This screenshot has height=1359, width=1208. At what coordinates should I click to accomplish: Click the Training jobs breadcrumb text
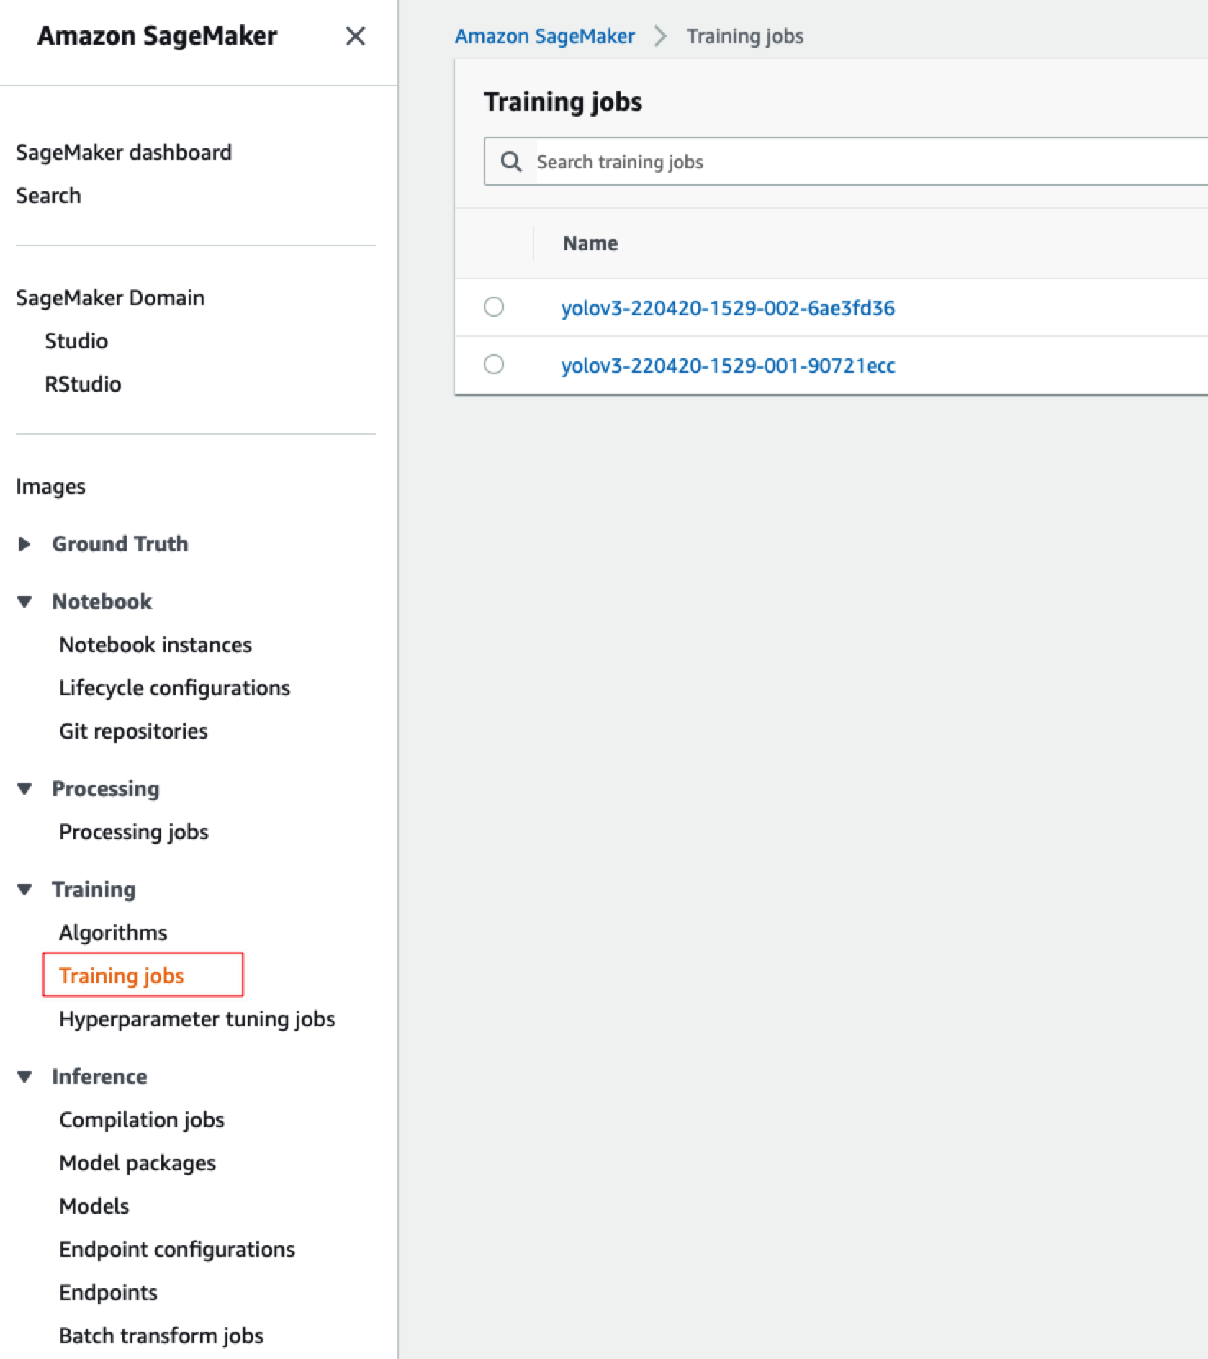click(x=745, y=37)
